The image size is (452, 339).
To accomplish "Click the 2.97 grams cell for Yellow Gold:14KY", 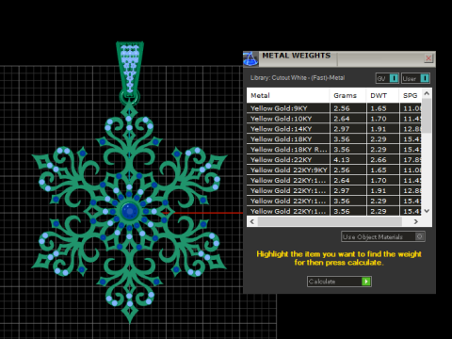I will click(x=347, y=129).
